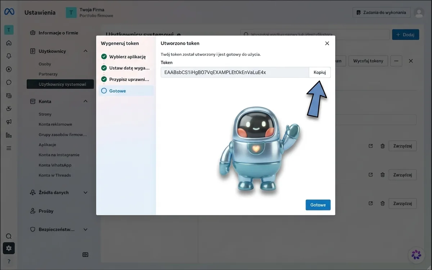This screenshot has width=432, height=270.
Task: Open the Twoja Firma portfolio switcher
Action: [x=90, y=13]
